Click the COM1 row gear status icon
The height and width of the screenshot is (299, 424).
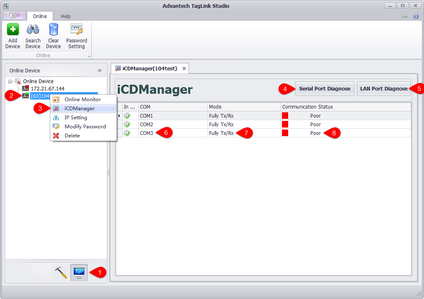(x=127, y=116)
